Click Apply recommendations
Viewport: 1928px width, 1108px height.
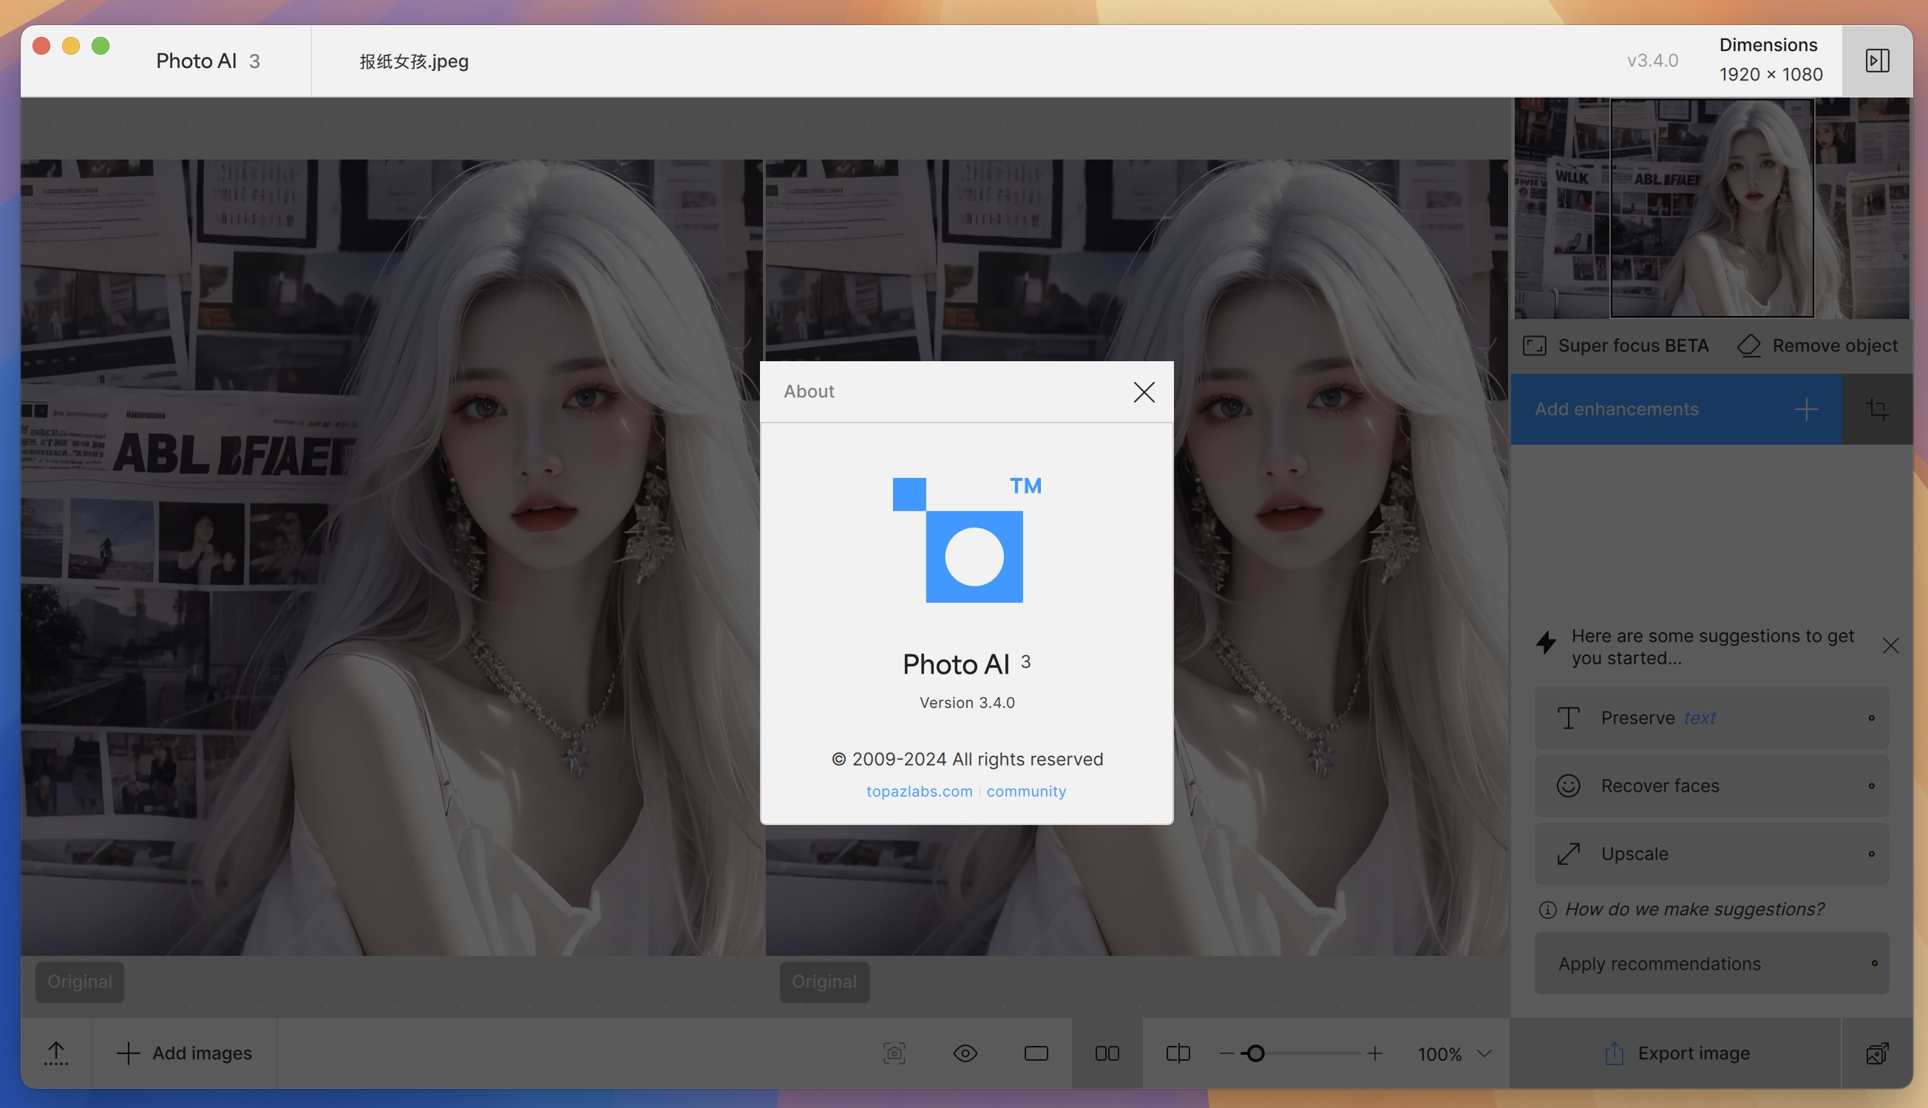click(x=1711, y=963)
